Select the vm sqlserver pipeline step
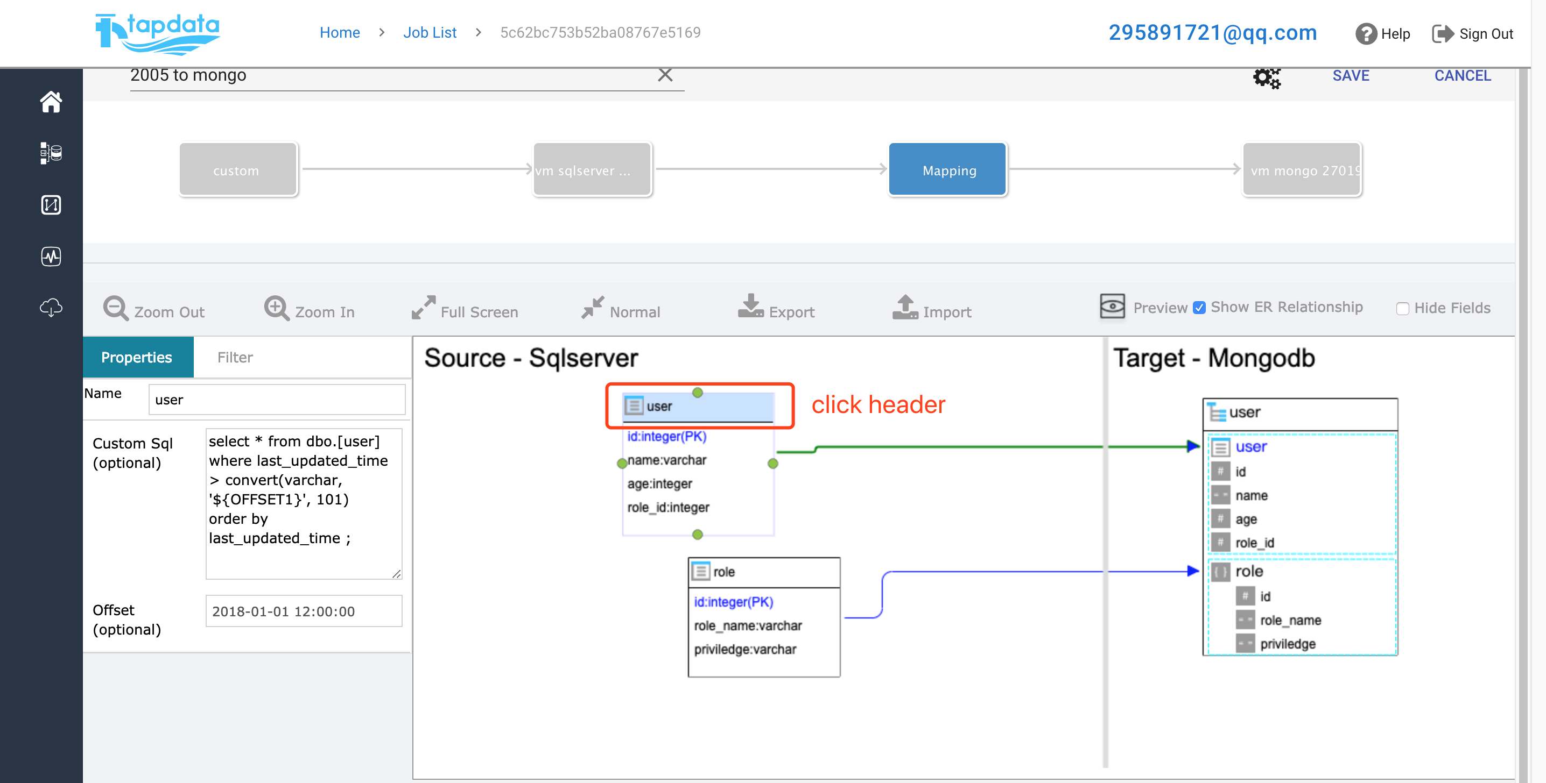 point(592,170)
